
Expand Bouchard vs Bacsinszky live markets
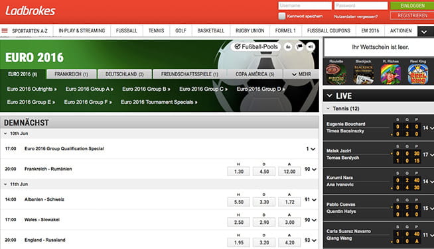point(428,128)
